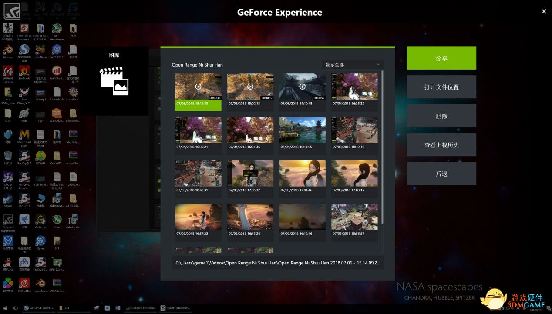
Task: Open the Far Cry 5 desktop shortcut
Action: (24, 200)
